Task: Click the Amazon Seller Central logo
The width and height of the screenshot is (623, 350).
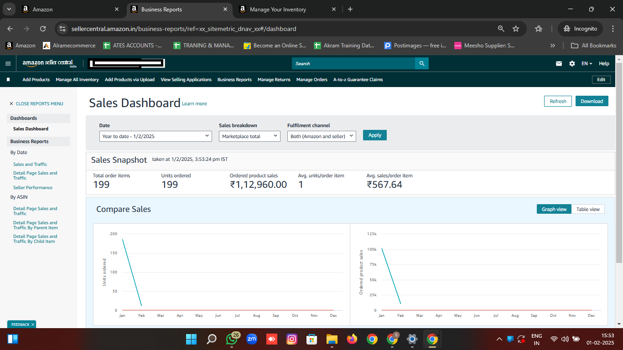Action: [x=49, y=63]
